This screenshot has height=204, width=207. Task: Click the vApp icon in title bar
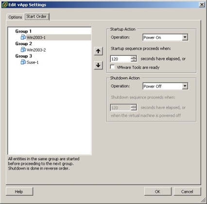(4, 4)
